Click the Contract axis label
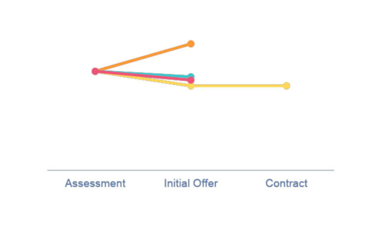The image size is (375, 247). click(x=287, y=183)
